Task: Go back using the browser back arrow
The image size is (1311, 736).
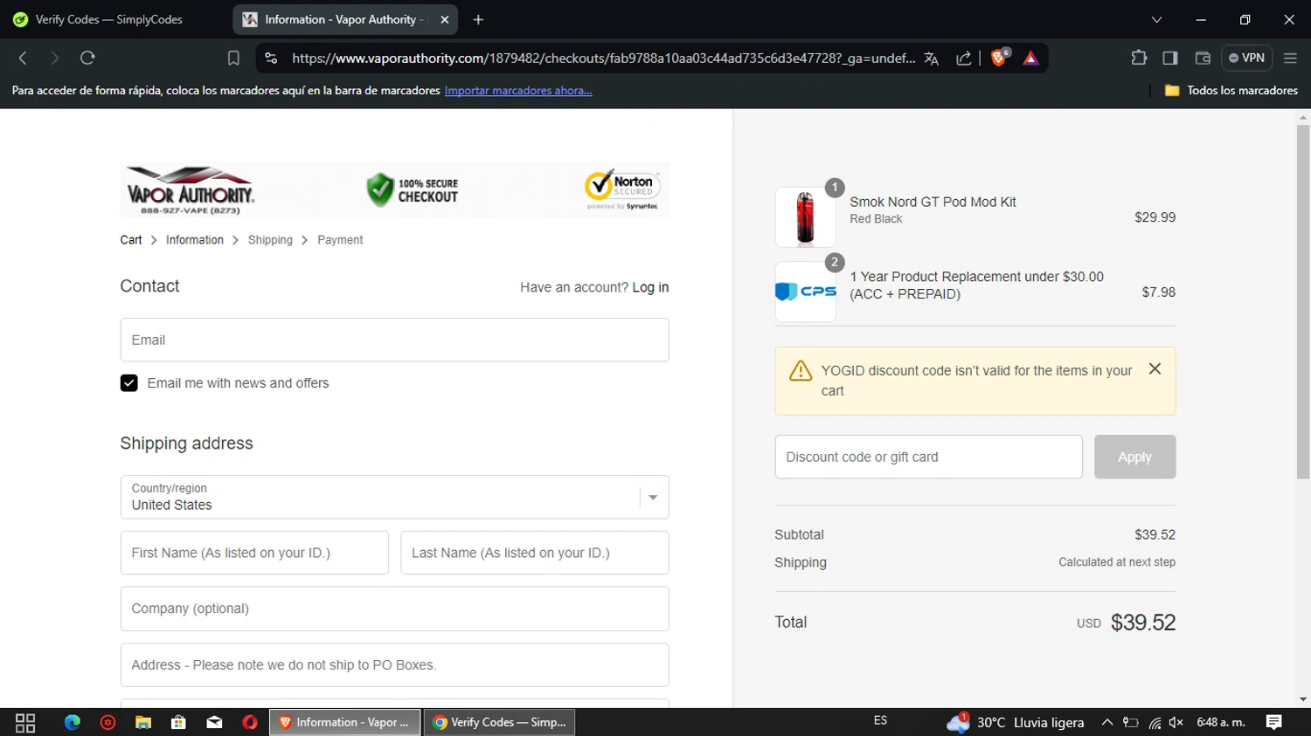Action: [24, 58]
